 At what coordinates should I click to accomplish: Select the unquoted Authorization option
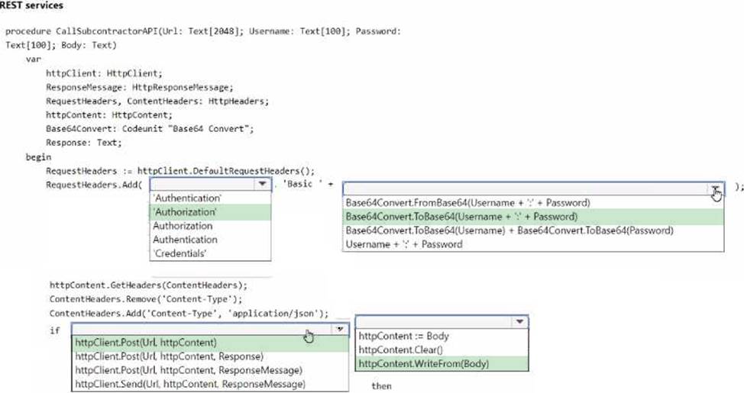tap(183, 226)
